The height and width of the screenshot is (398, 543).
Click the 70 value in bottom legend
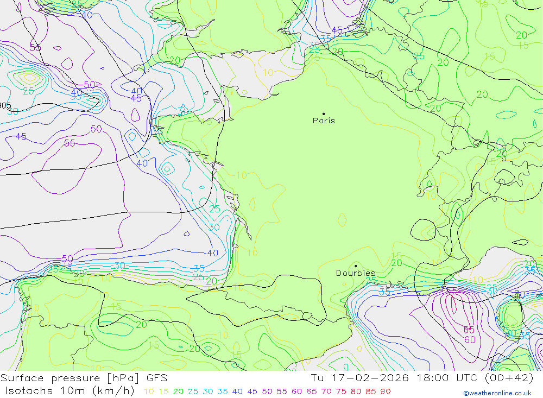(x=326, y=391)
